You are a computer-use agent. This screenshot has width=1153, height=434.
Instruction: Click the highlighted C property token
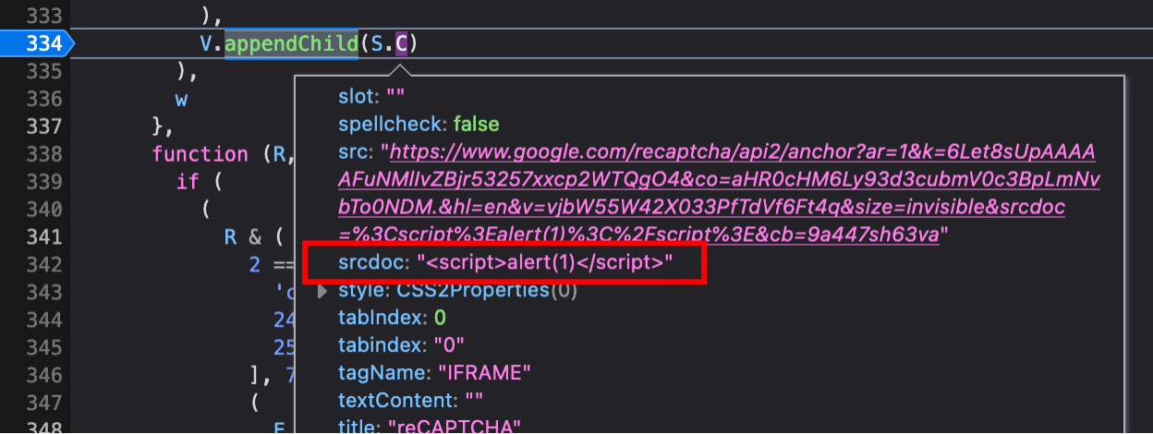coord(402,43)
